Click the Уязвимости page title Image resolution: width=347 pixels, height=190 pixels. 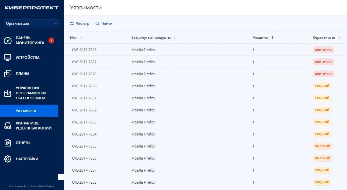(x=86, y=8)
